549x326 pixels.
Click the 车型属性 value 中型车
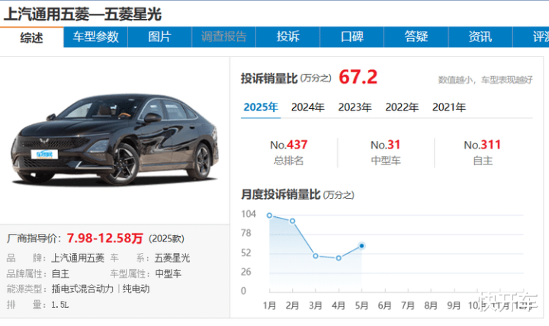(x=168, y=273)
